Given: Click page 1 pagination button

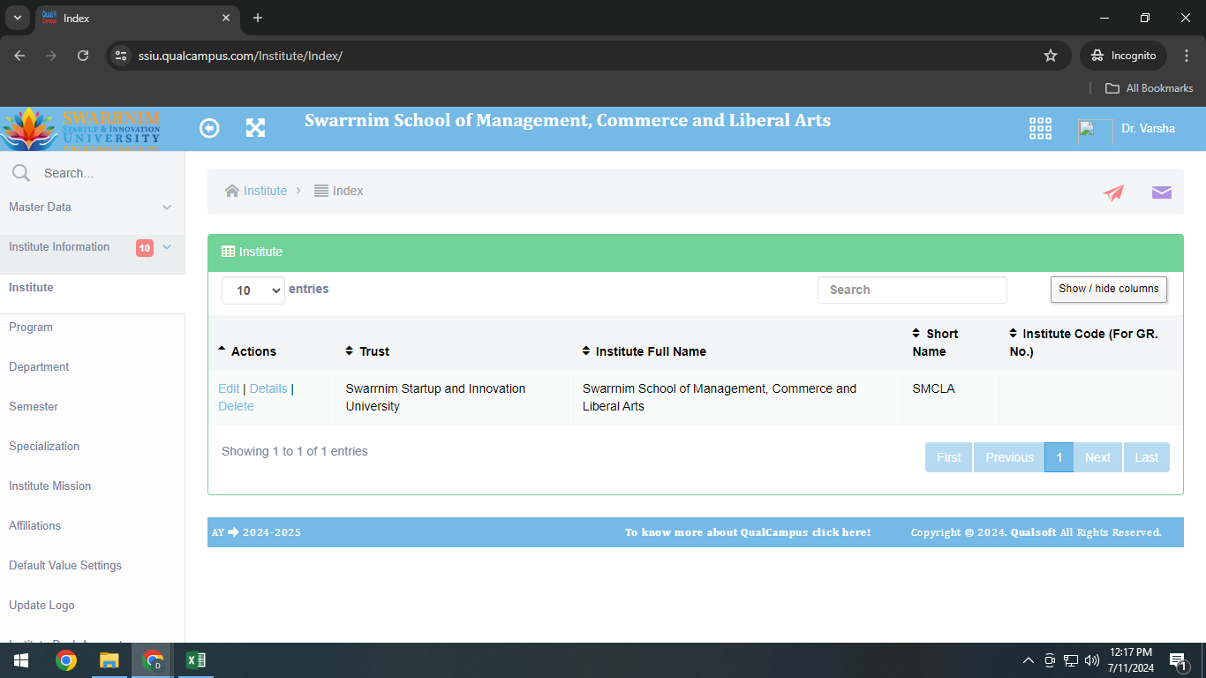Looking at the screenshot, I should pos(1059,457).
